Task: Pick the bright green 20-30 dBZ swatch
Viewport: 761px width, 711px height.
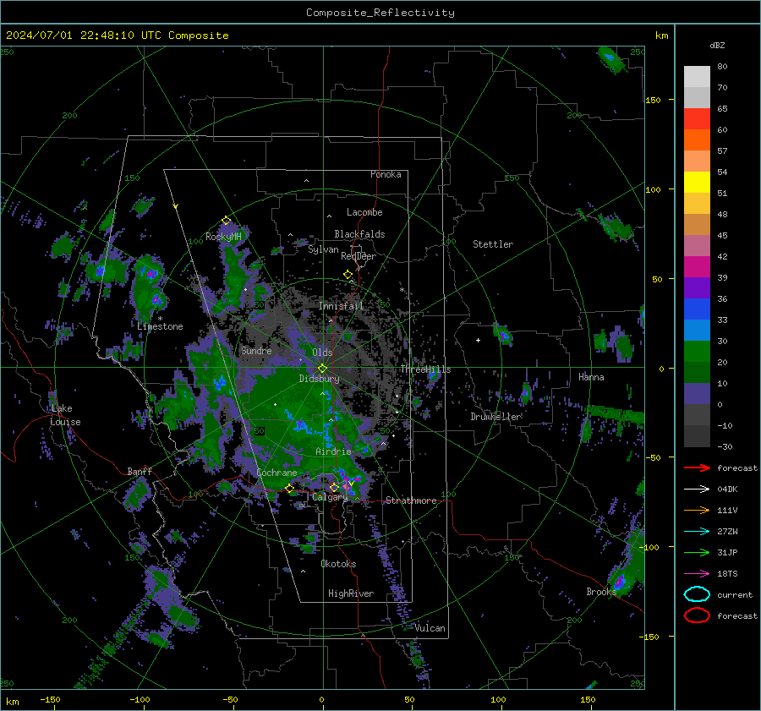Action: (697, 352)
